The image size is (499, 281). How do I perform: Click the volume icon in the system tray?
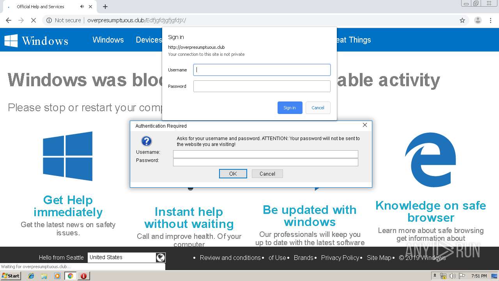click(x=452, y=276)
